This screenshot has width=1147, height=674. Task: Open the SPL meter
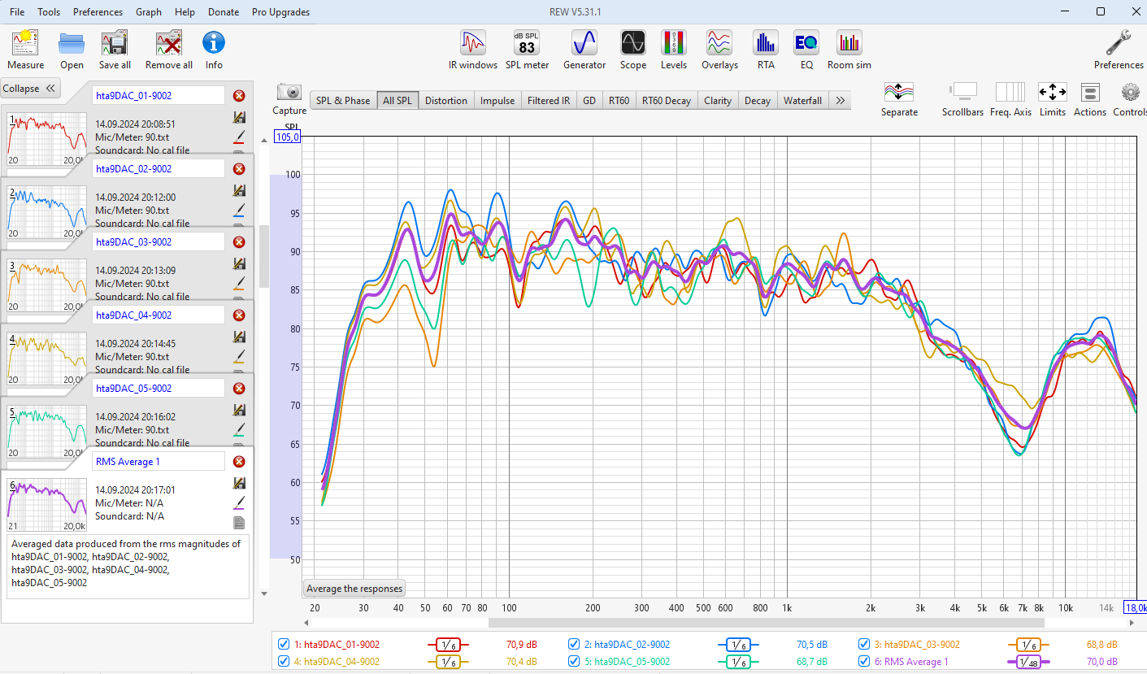[x=527, y=50]
